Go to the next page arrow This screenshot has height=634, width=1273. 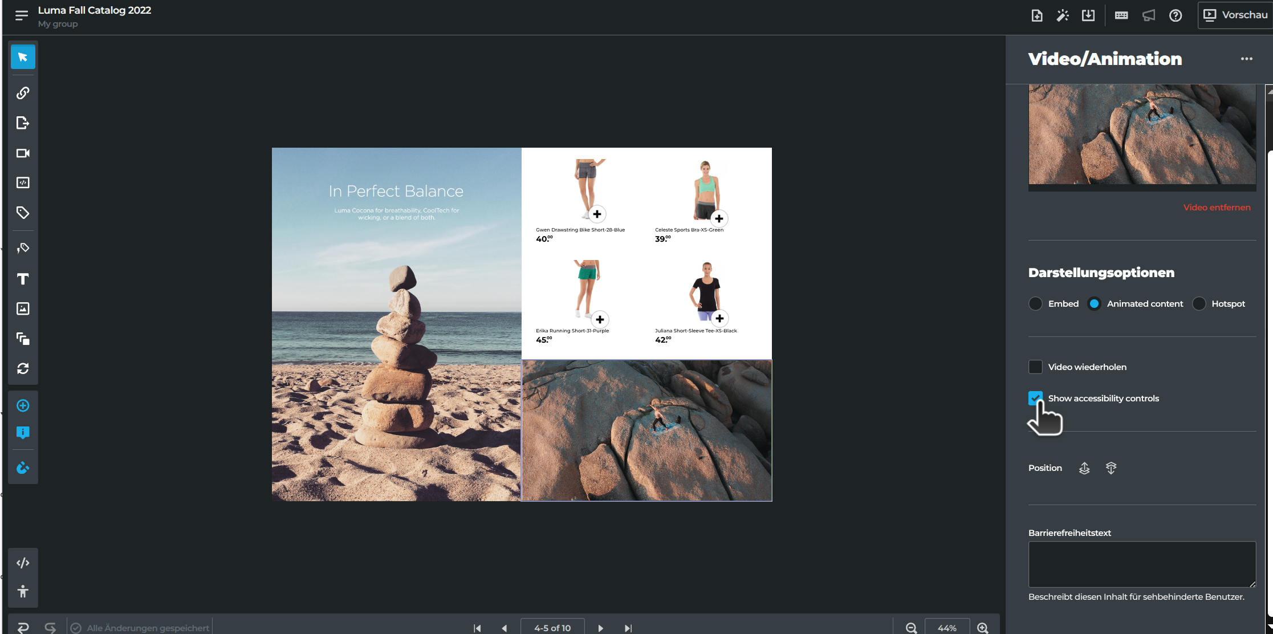600,628
